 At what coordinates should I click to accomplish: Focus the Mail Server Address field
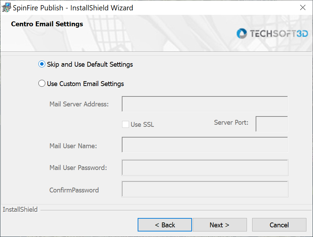coord(205,104)
